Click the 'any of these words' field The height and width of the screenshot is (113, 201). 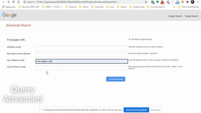point(82,61)
